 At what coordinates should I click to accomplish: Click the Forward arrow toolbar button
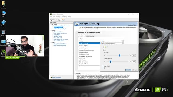point(59,20)
